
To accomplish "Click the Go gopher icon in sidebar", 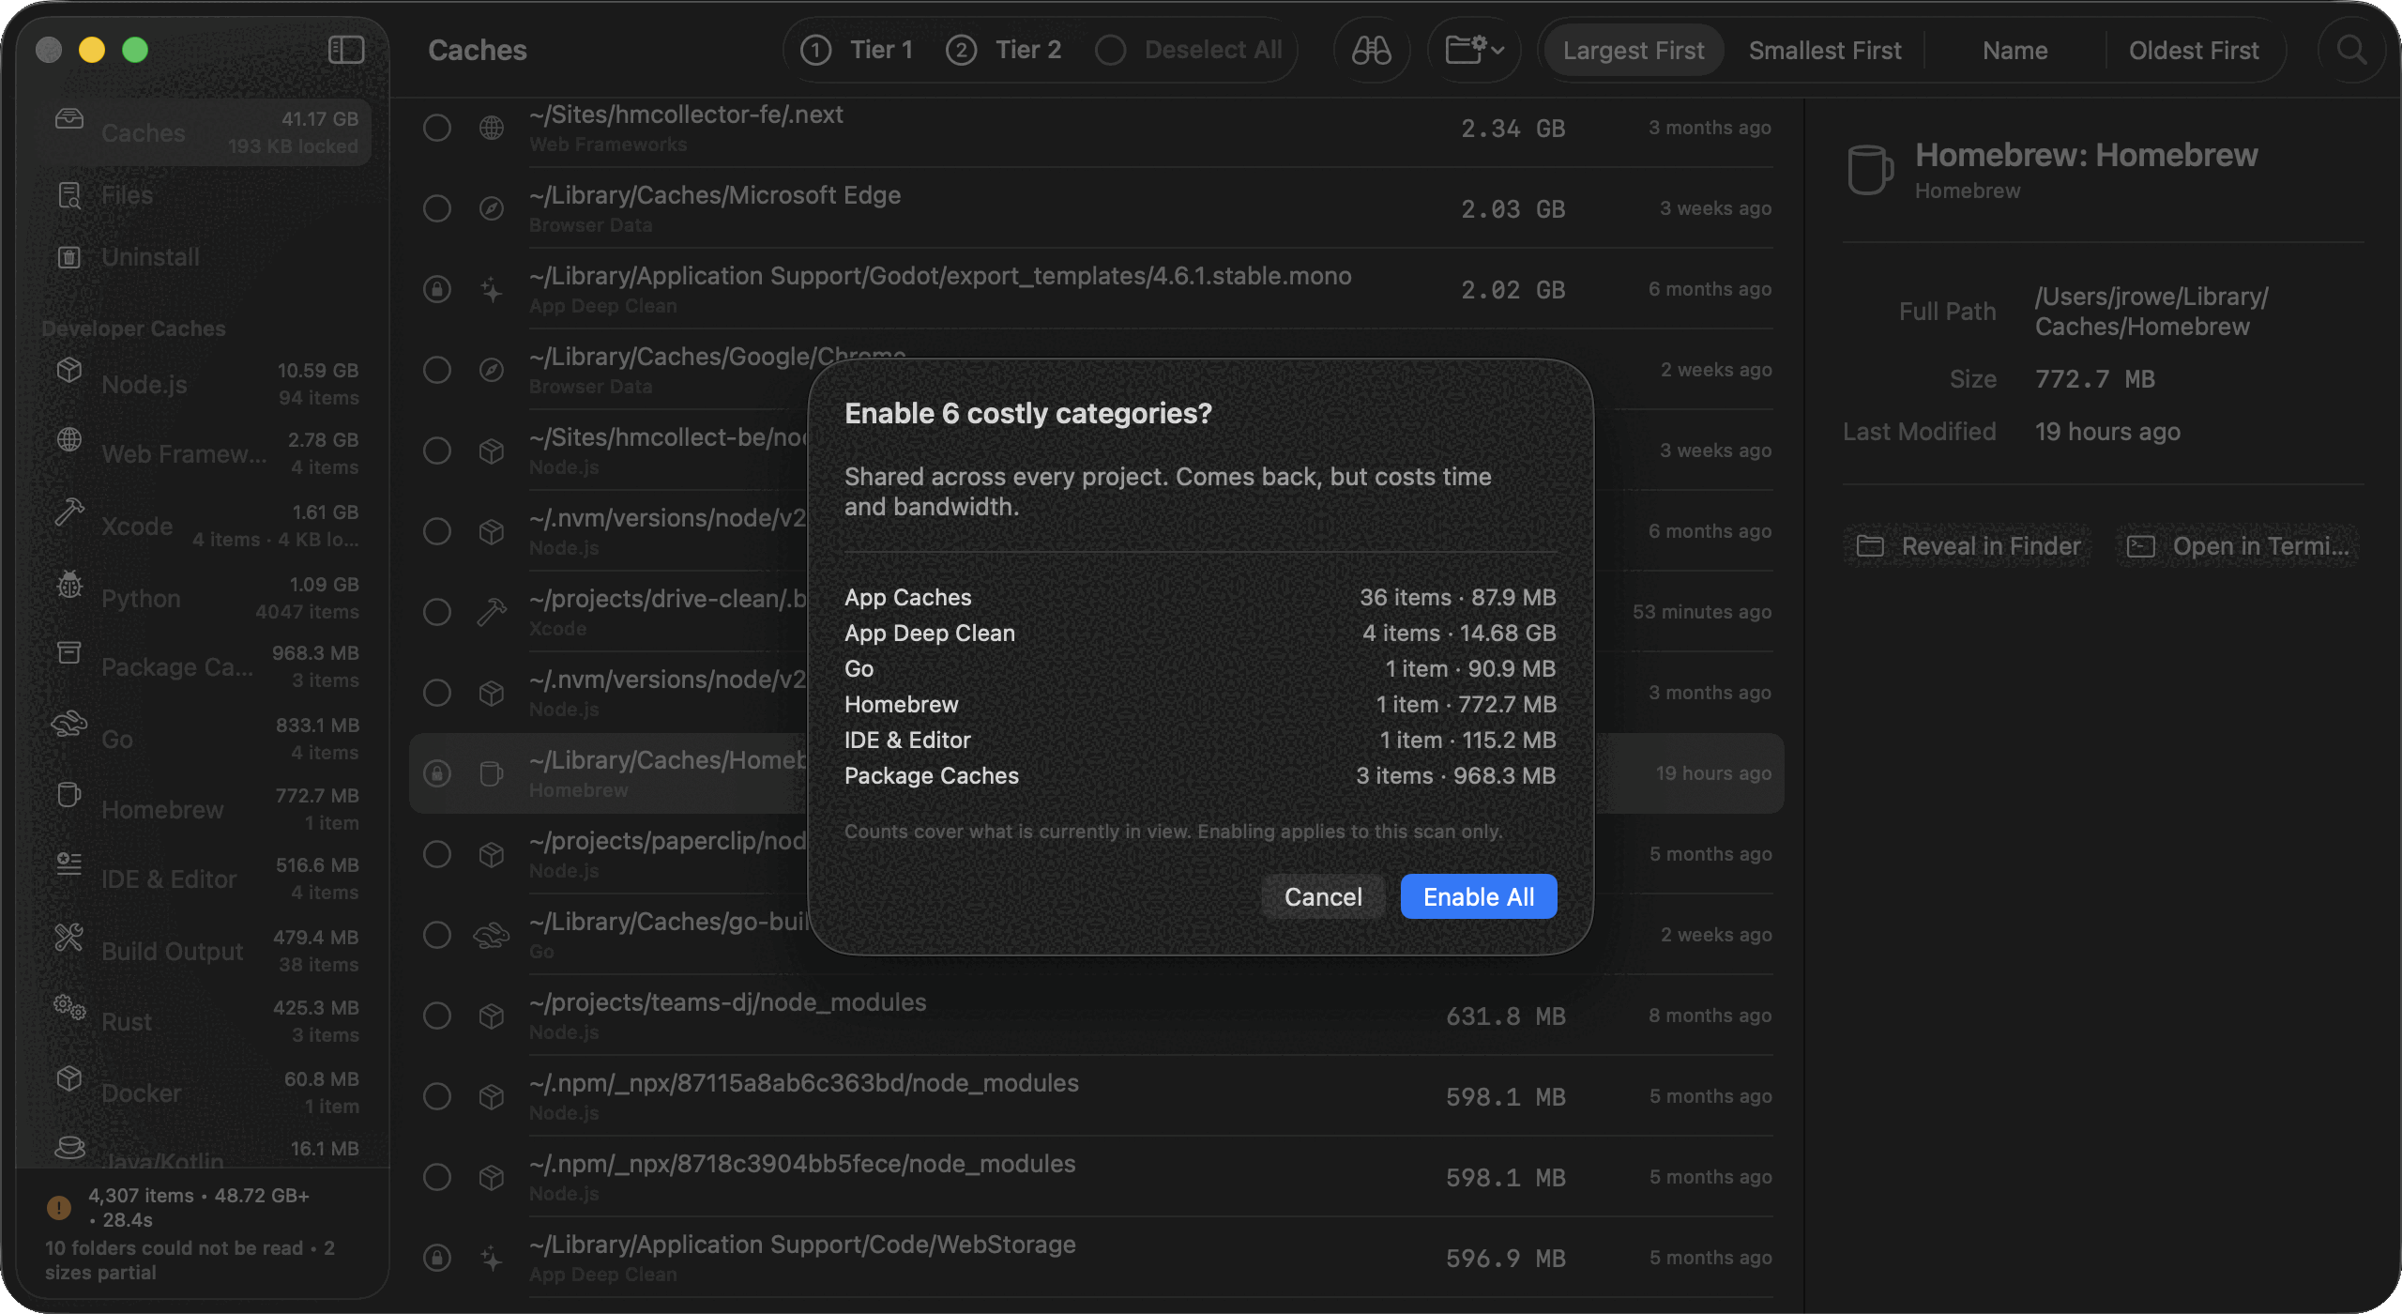I will [x=69, y=724].
